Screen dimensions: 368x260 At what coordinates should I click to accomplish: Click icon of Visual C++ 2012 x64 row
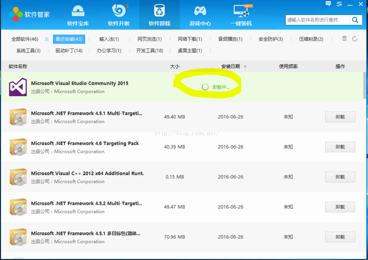(x=18, y=177)
